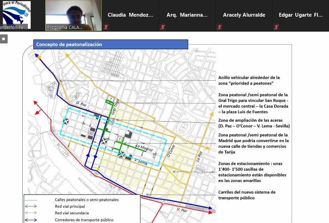
Task: Click Edgar Ugarte's muted microphone icon
Action: pyautogui.click(x=276, y=27)
